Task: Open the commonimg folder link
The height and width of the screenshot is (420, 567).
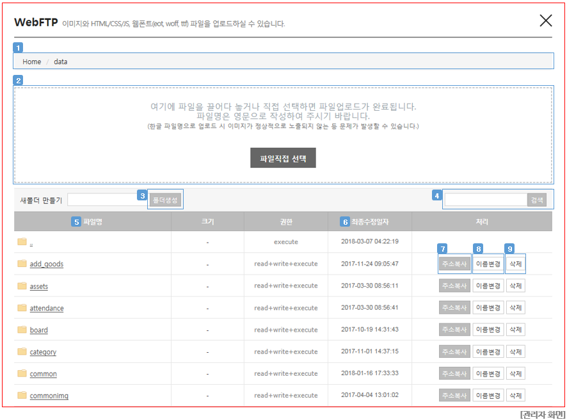Action: [x=49, y=396]
